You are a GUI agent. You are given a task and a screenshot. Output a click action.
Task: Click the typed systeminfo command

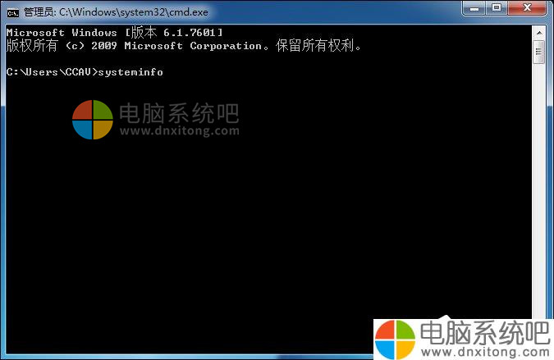pos(130,72)
